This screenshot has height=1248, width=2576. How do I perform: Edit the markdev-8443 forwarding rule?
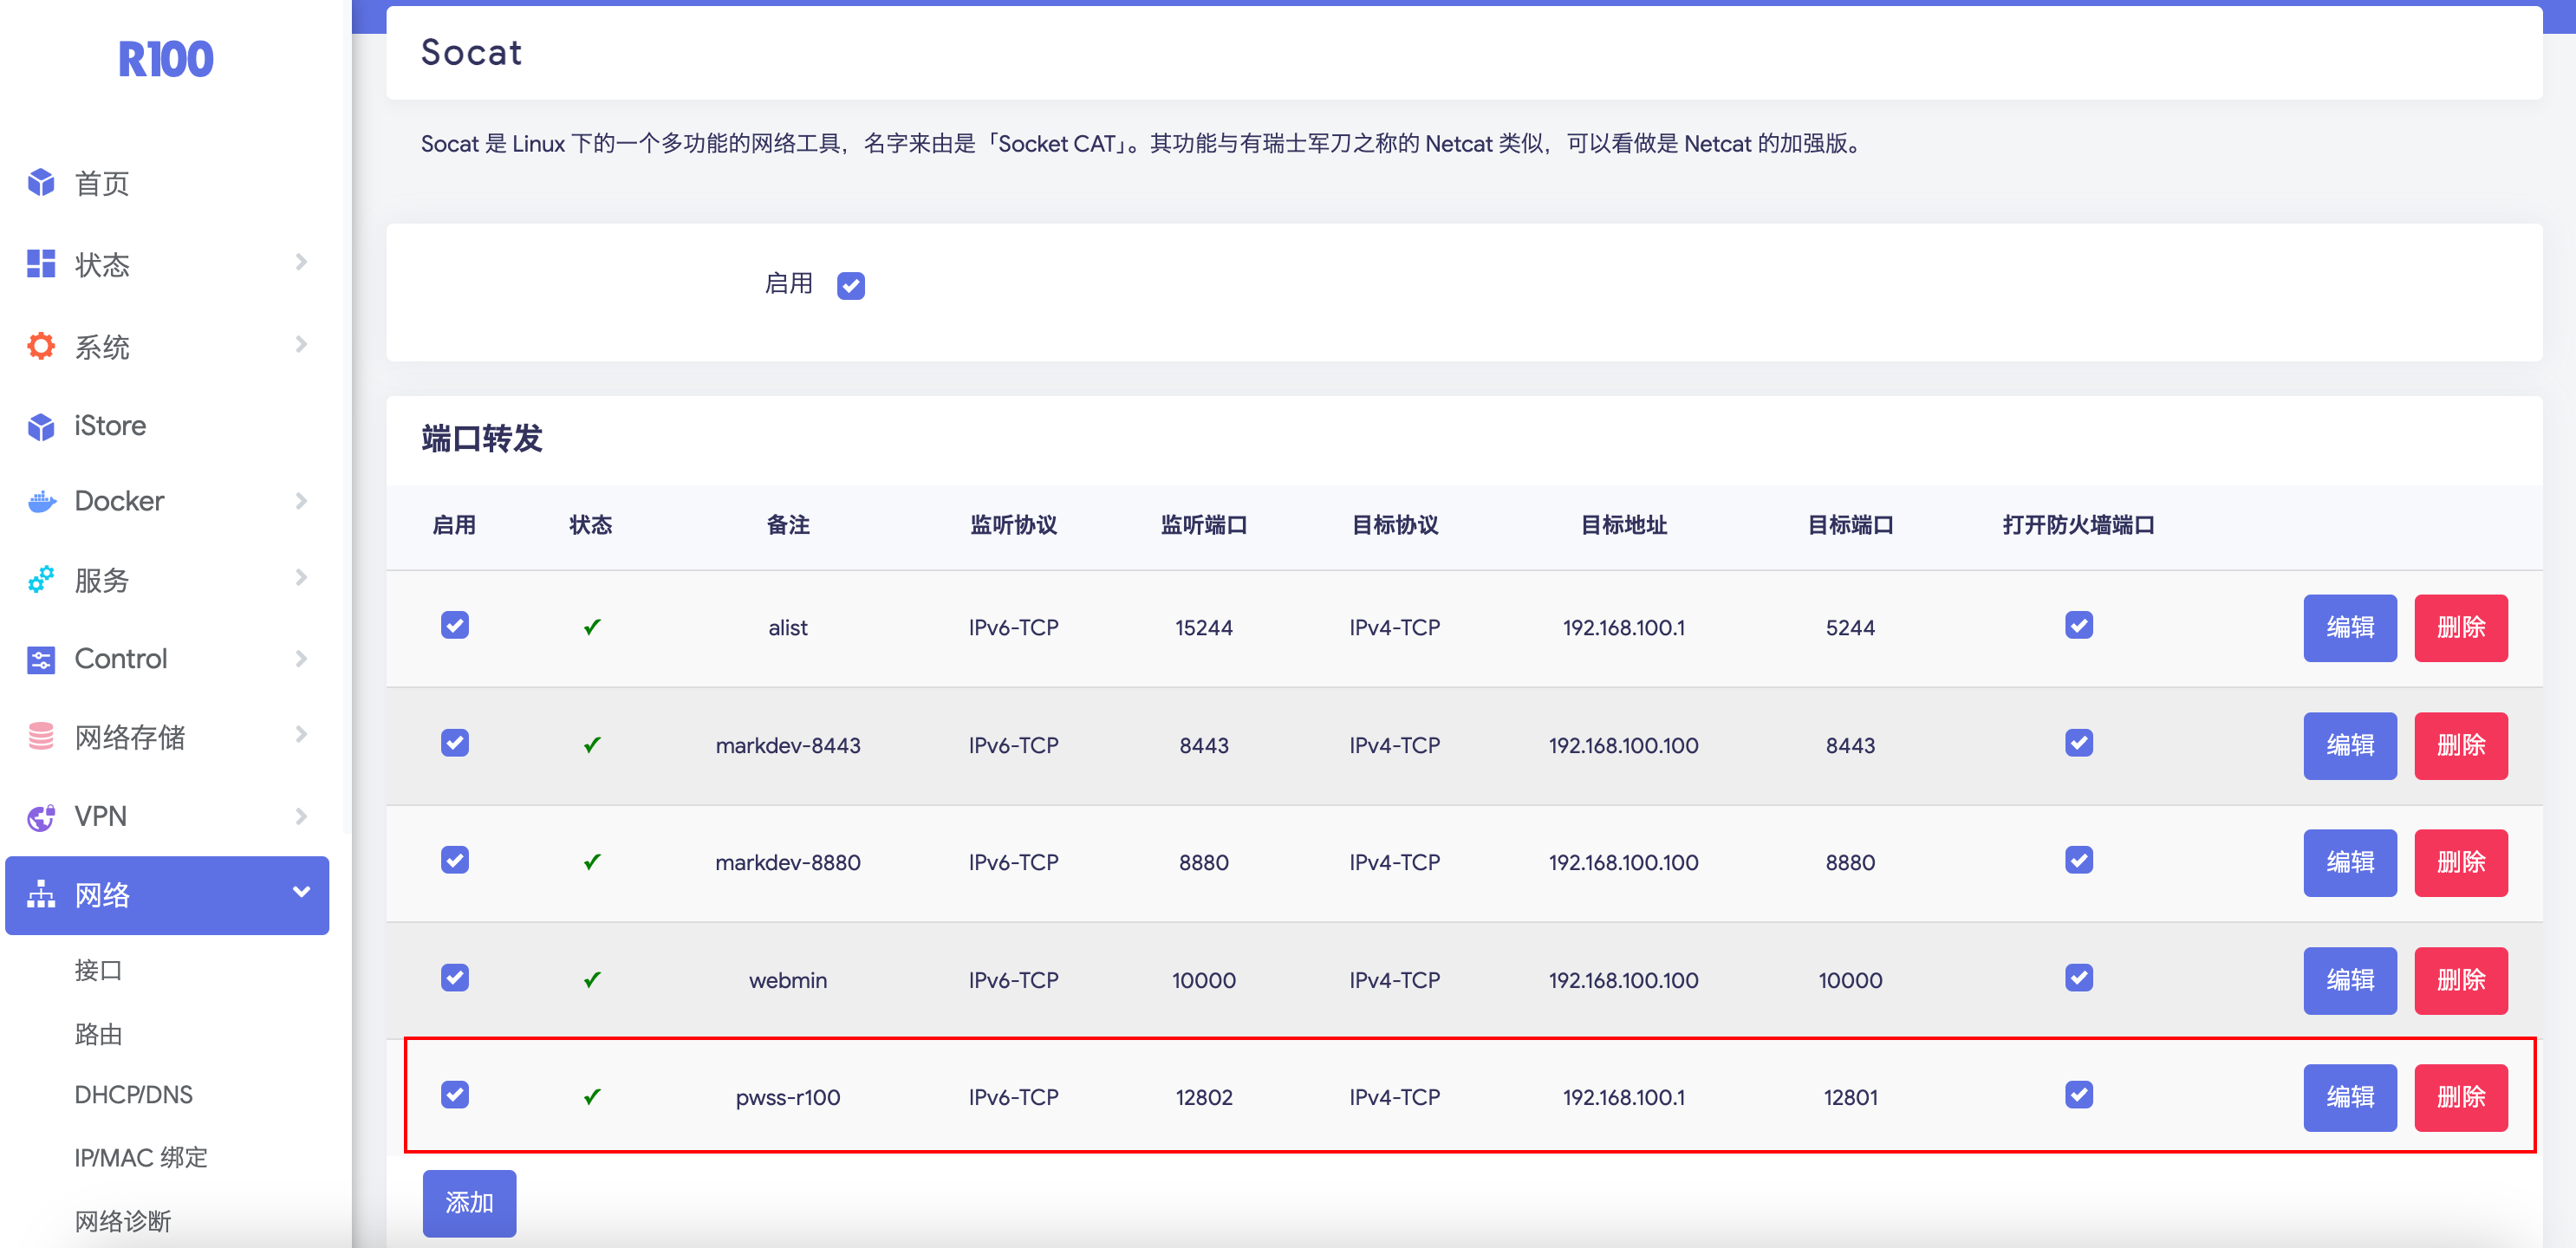tap(2349, 746)
